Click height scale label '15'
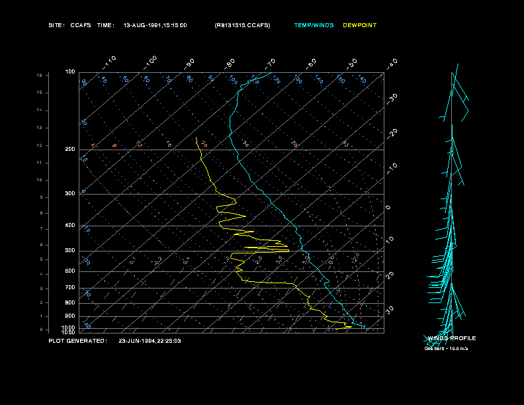The width and height of the screenshot is (524, 405). pyautogui.click(x=40, y=93)
